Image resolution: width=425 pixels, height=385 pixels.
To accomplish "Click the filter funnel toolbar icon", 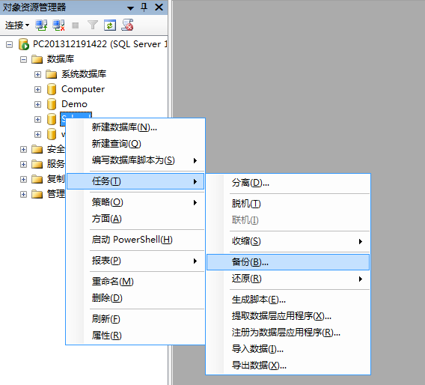I will [x=93, y=25].
